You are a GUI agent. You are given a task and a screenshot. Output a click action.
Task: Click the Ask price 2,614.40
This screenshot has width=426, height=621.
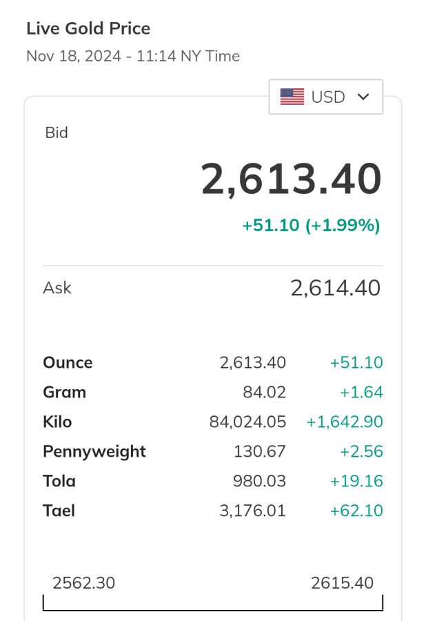[335, 288]
